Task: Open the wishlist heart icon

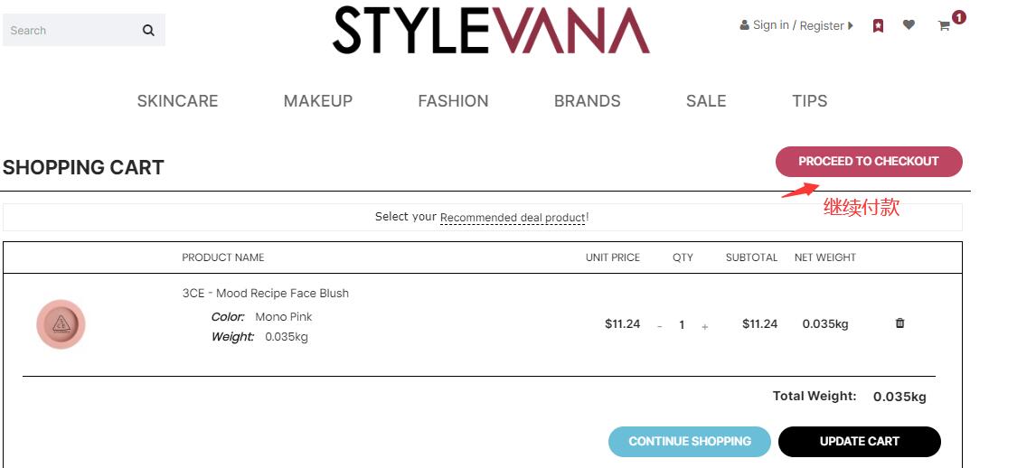Action: (x=909, y=25)
